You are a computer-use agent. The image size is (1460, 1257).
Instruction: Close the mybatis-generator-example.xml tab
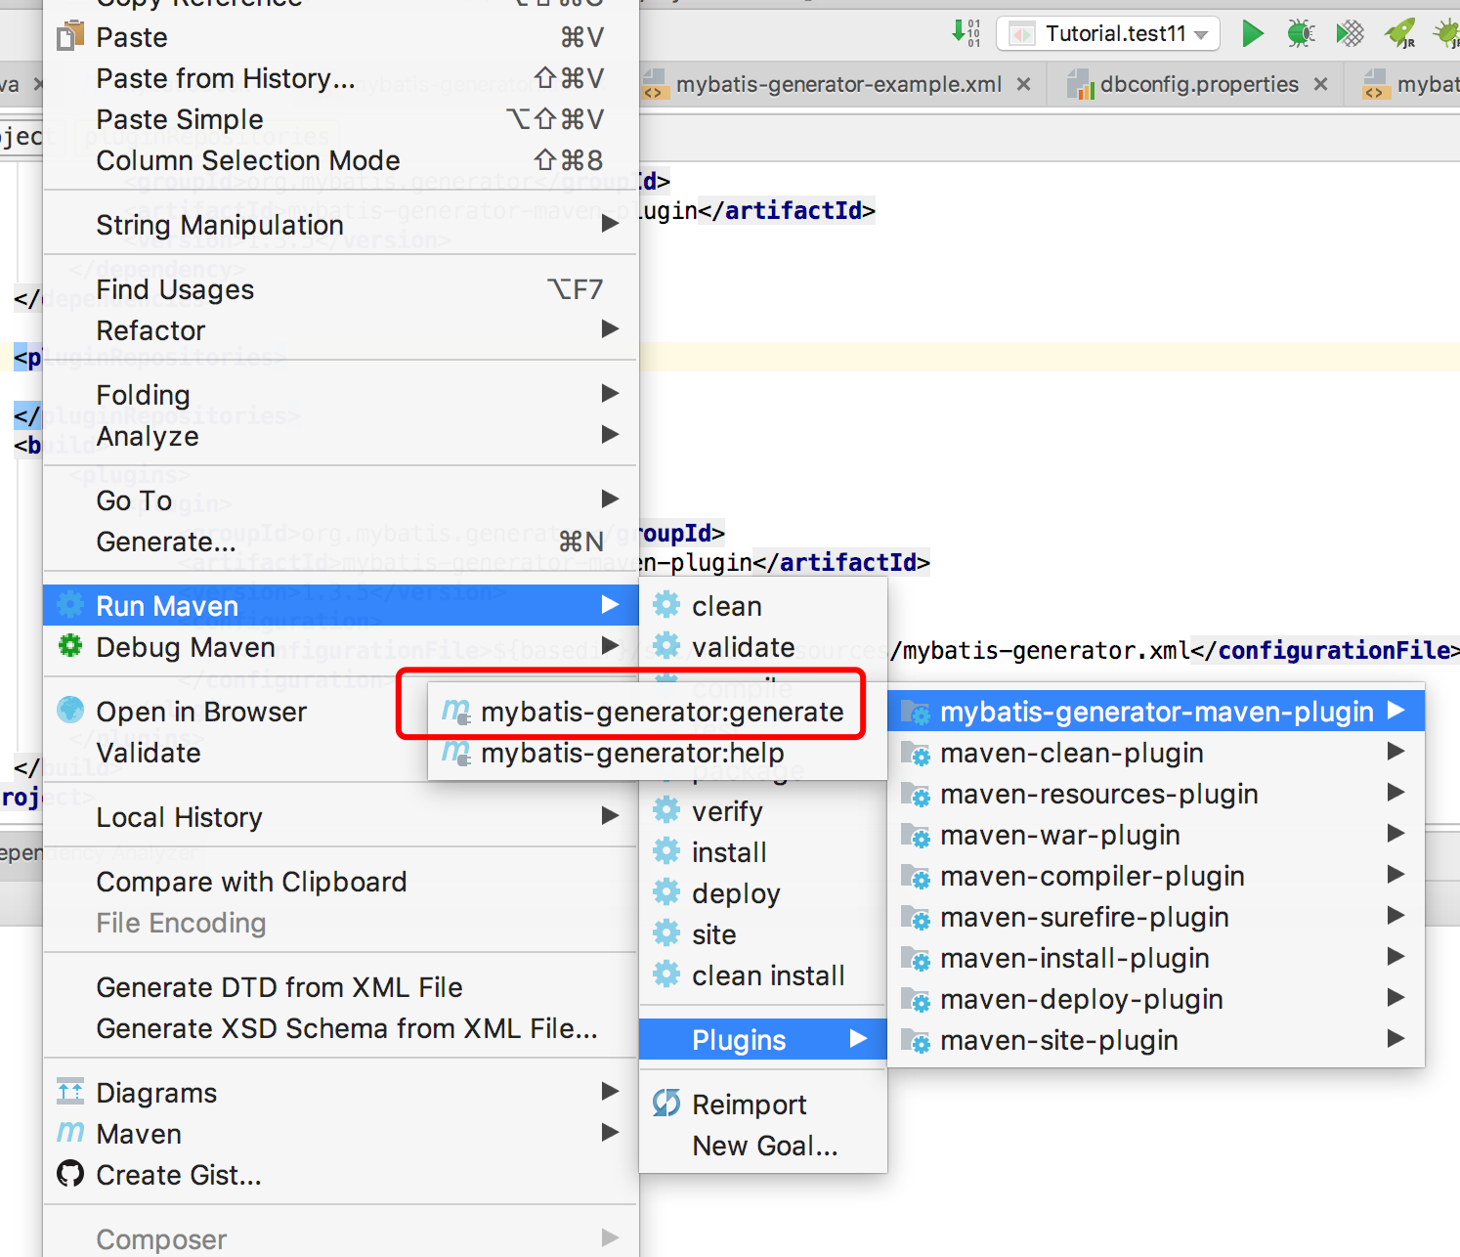[1023, 84]
